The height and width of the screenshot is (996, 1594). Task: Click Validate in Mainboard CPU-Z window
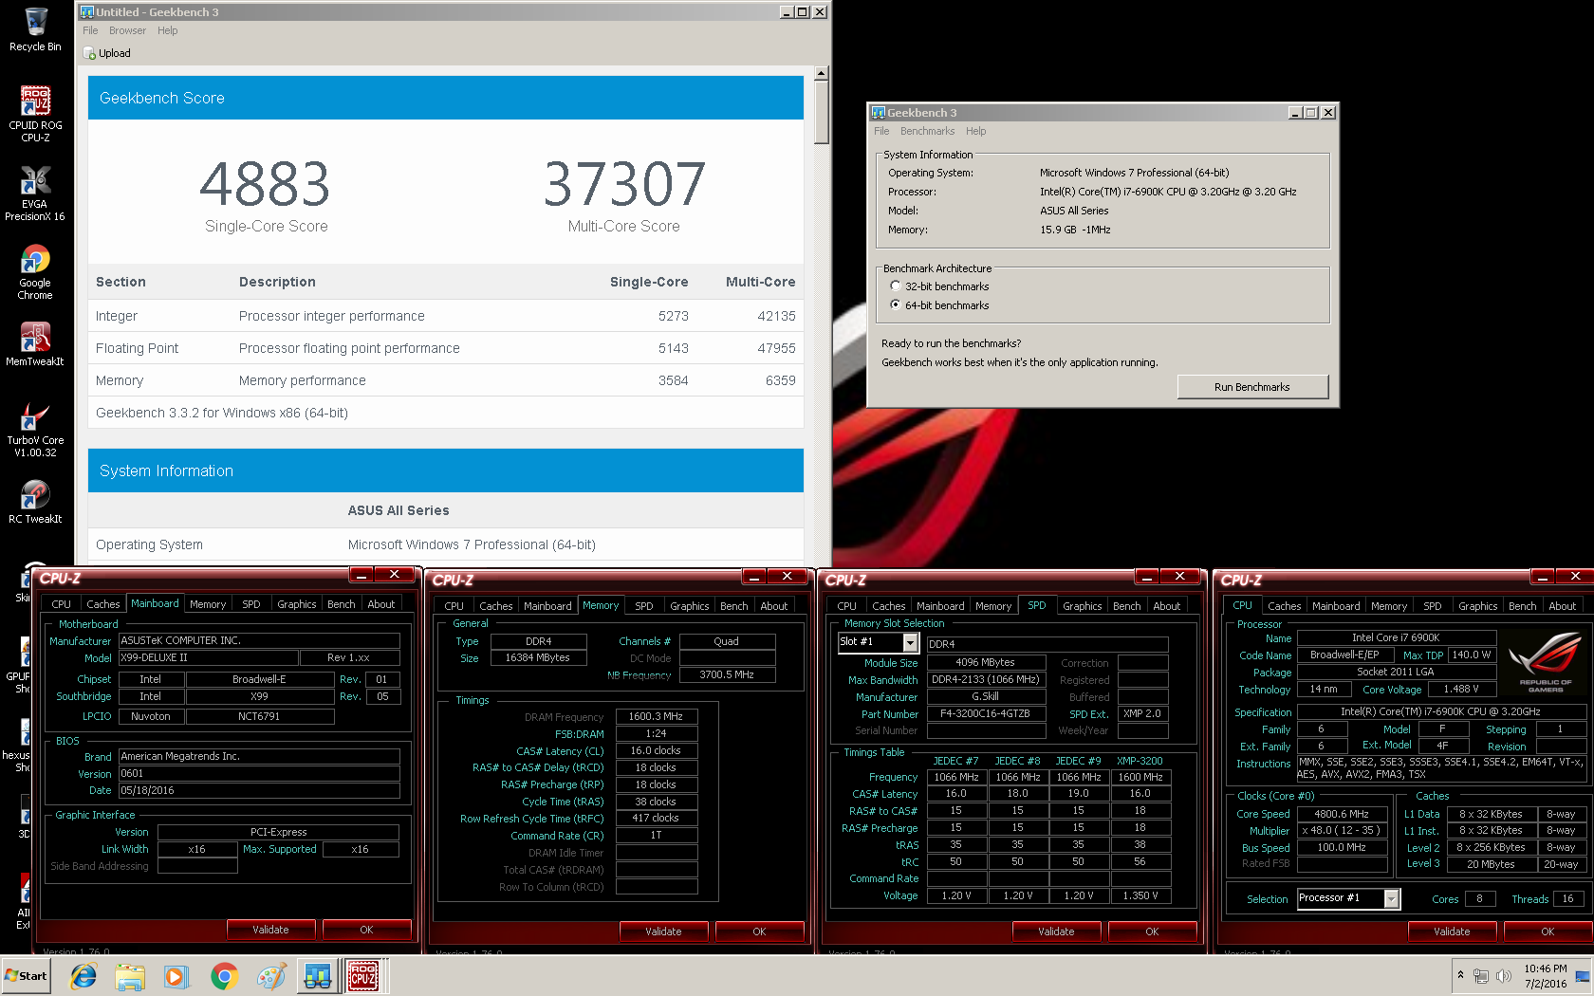click(270, 930)
